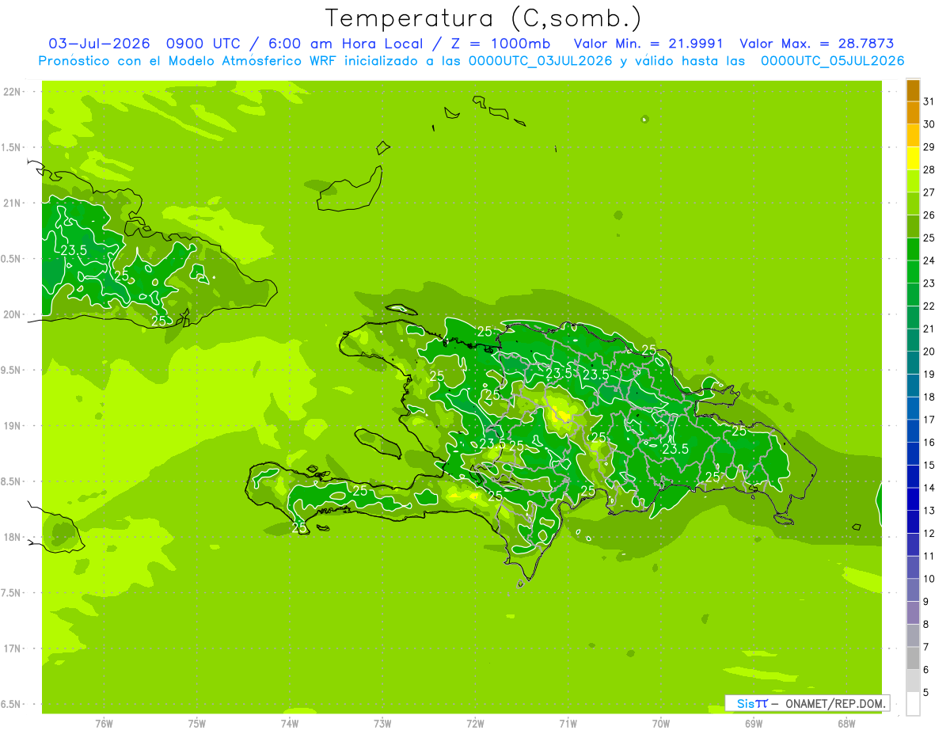Screen dimensions: 950x734
Task: Click the "70W" longitude axis label
Action: click(x=661, y=724)
